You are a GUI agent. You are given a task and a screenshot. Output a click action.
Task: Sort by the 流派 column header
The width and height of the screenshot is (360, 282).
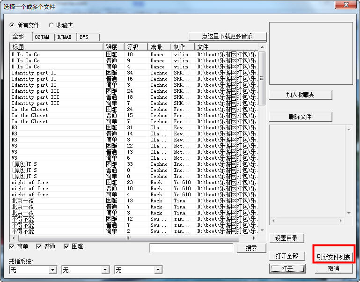(x=159, y=47)
